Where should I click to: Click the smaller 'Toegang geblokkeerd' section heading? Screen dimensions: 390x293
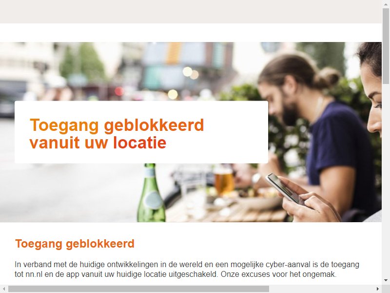click(x=75, y=244)
